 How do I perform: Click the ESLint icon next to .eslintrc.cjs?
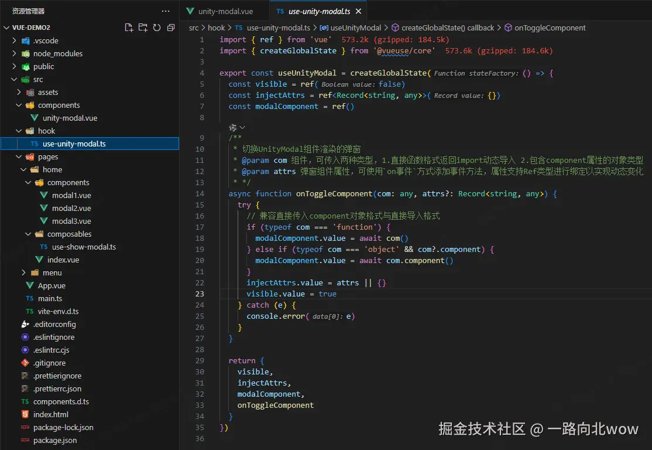pyautogui.click(x=25, y=350)
